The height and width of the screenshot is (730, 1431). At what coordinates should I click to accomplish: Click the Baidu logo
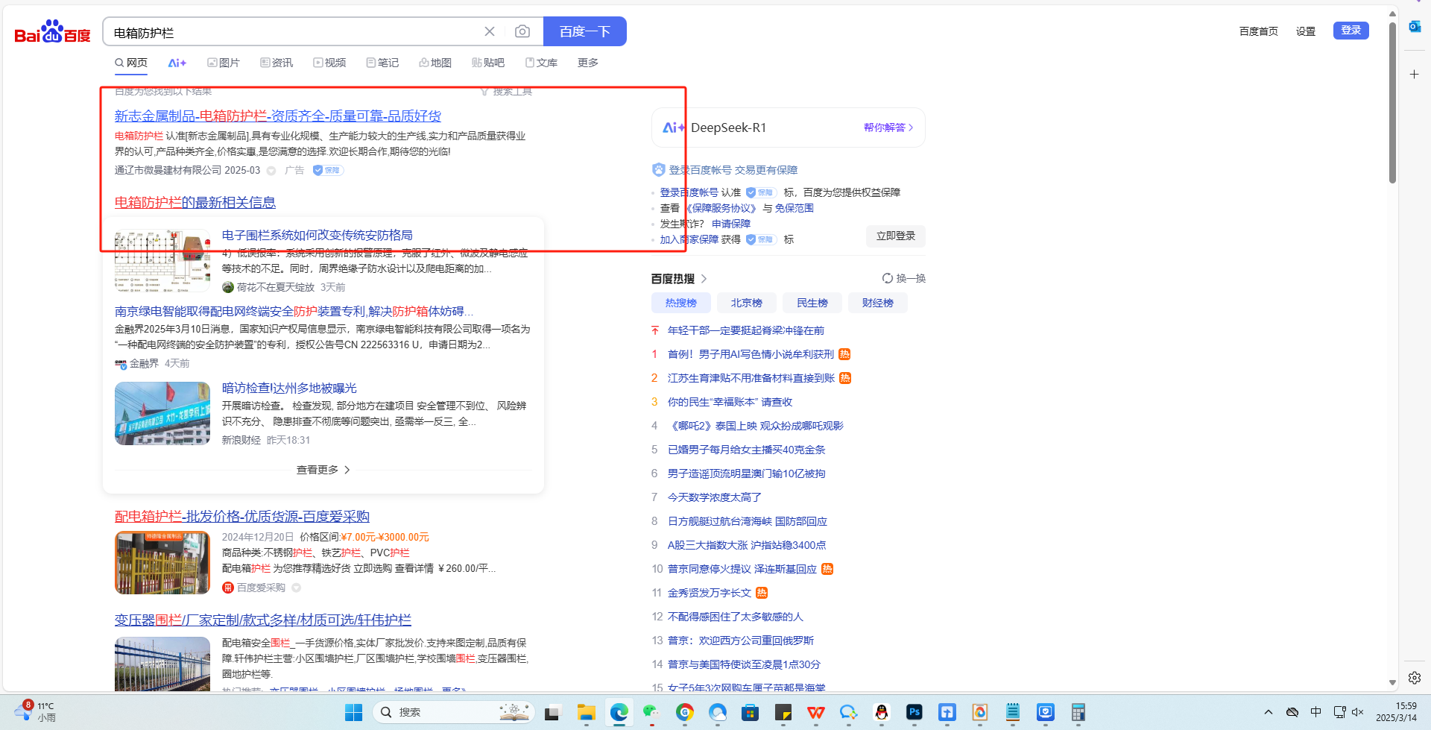pyautogui.click(x=52, y=32)
